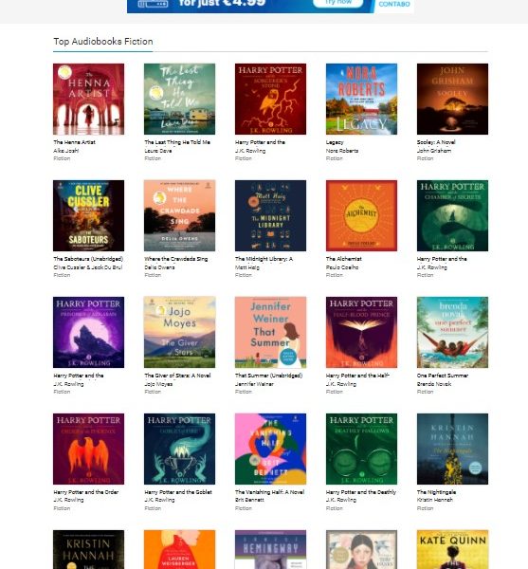This screenshot has width=528, height=569.
Task: Click The Alchemist orange cover
Action: click(x=361, y=215)
